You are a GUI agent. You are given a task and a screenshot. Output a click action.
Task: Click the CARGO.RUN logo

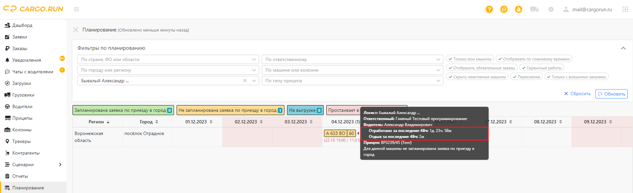click(x=33, y=9)
